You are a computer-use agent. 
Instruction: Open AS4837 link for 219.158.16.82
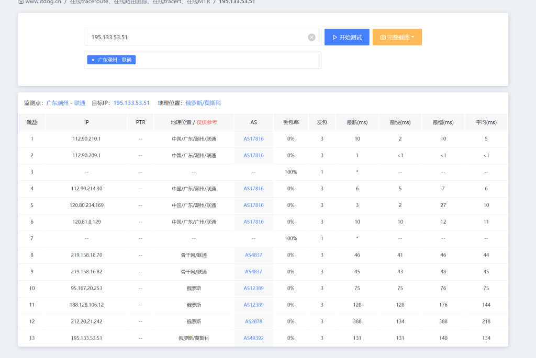(x=253, y=272)
